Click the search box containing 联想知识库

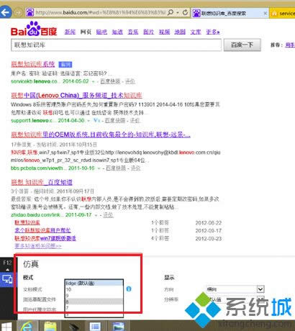click(116, 45)
